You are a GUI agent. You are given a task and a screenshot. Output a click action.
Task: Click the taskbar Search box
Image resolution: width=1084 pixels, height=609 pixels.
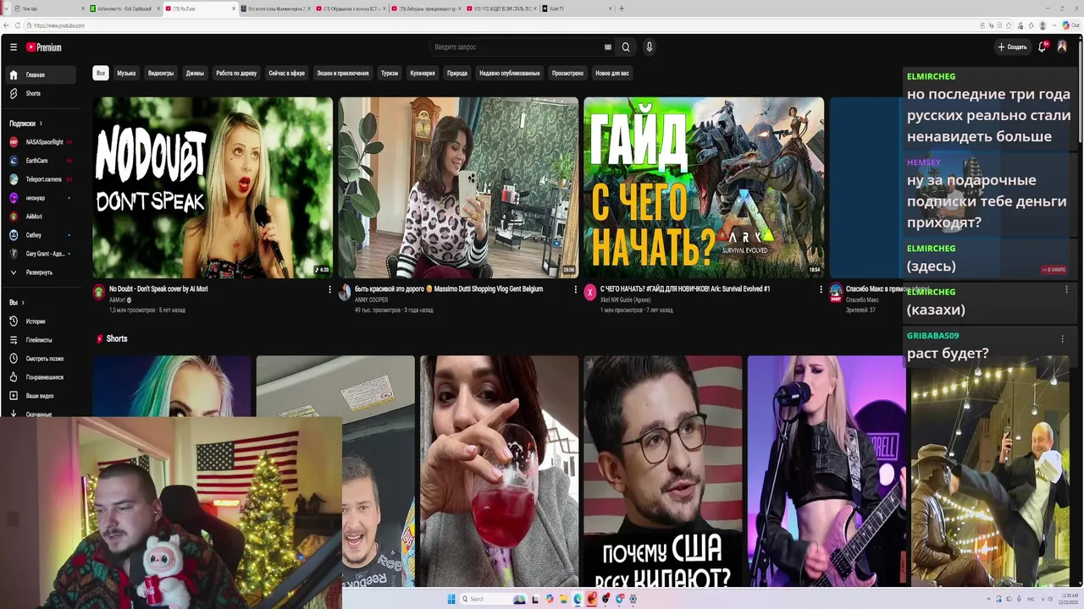coord(494,599)
